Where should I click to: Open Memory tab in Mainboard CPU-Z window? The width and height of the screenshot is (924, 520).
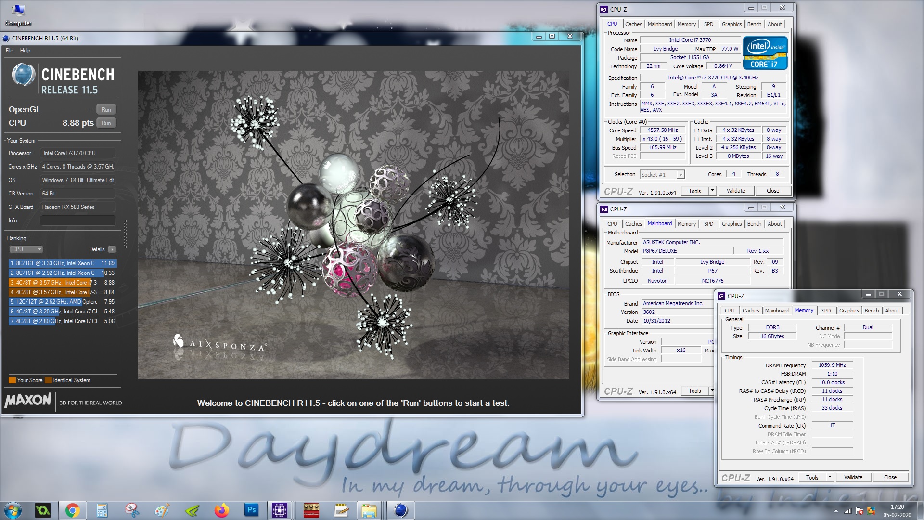(x=686, y=224)
